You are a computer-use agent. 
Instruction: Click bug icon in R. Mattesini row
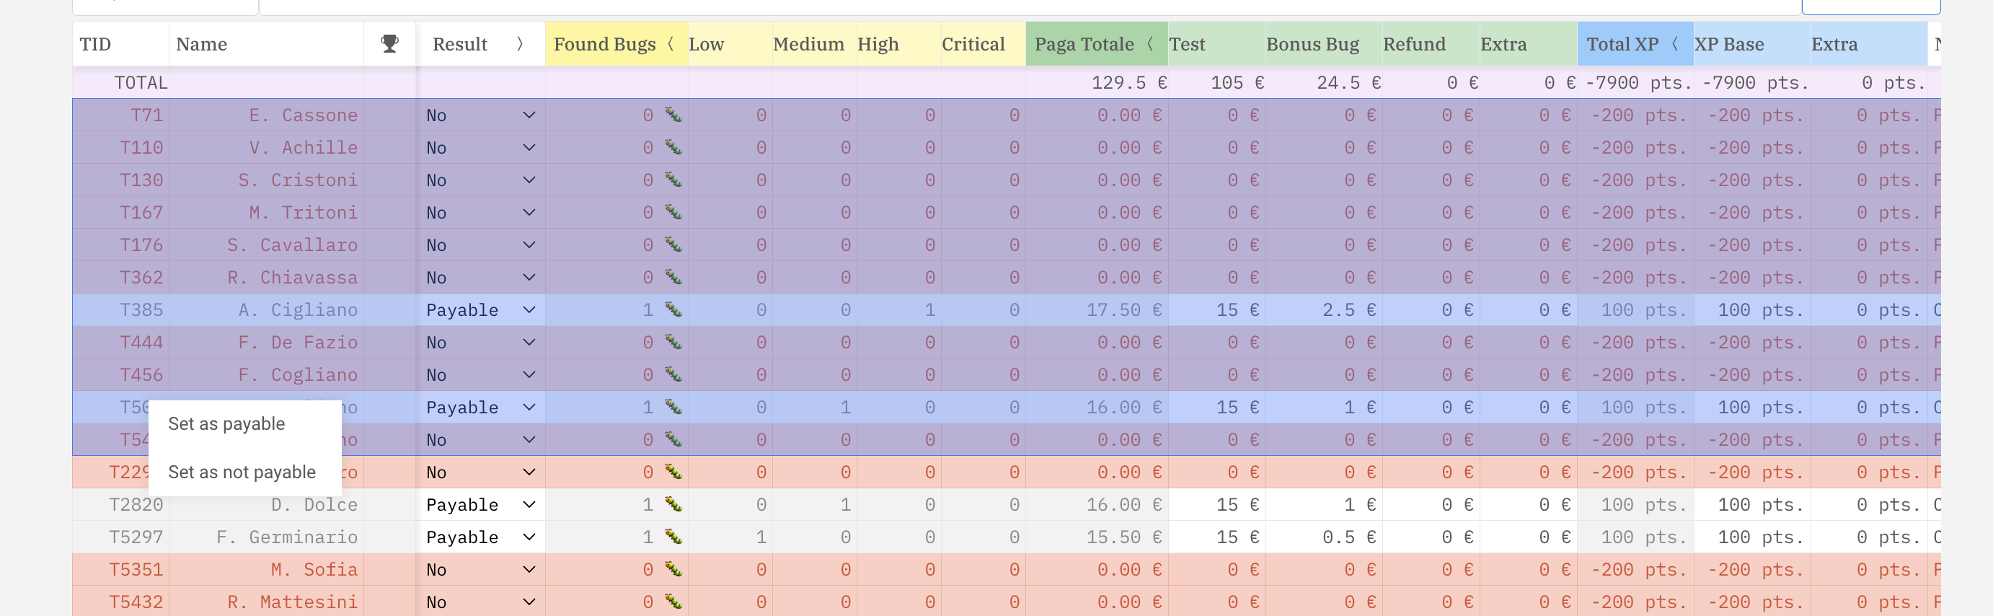coord(673,603)
